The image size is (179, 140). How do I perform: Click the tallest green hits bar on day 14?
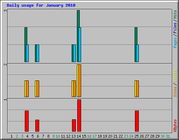click(78, 36)
